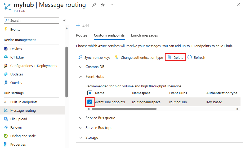Toggle the select-all checkbox in header
Image resolution: width=245 pixels, height=148 pixels.
(x=90, y=93)
